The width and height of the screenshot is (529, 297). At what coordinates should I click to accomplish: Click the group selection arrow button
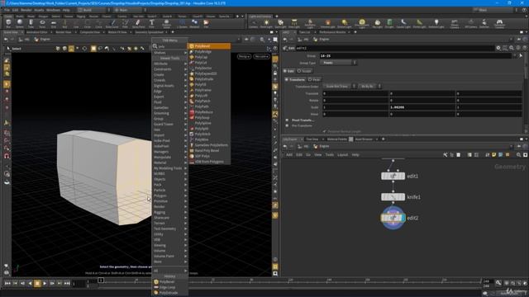(521, 56)
